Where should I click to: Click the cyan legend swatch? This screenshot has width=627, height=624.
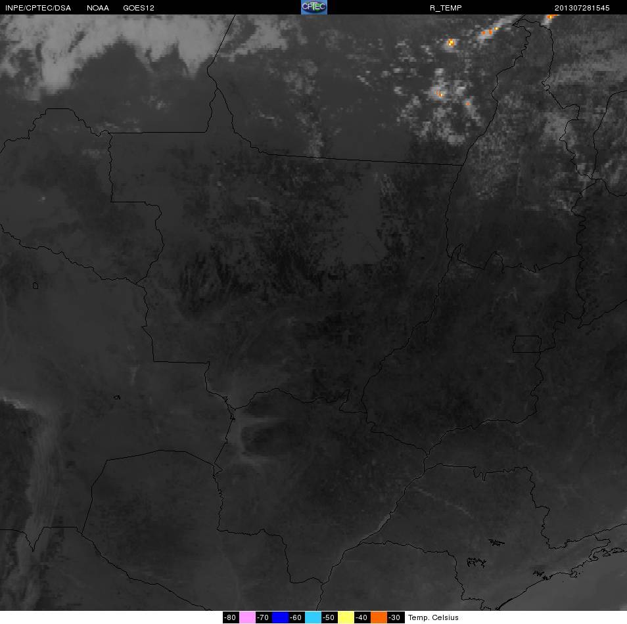point(313,617)
